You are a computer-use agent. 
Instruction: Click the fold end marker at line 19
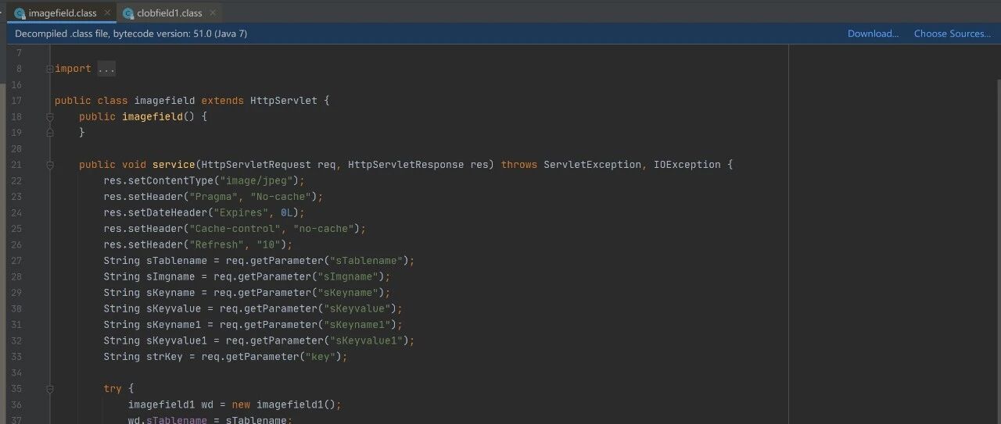49,133
